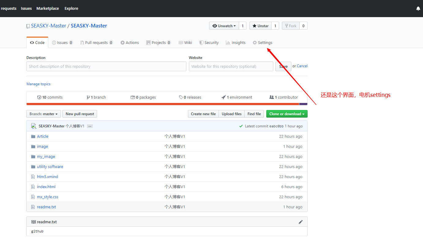Click the Upload files button
The width and height of the screenshot is (423, 241).
[232, 114]
